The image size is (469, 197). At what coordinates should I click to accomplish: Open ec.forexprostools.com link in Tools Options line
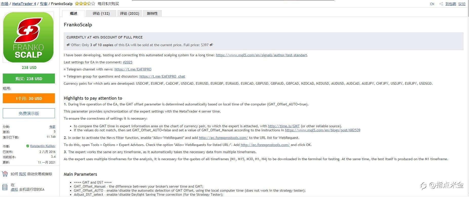[x=265, y=145]
